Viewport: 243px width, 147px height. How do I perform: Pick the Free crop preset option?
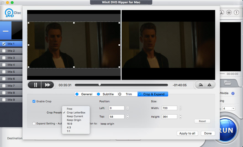[x=70, y=109]
